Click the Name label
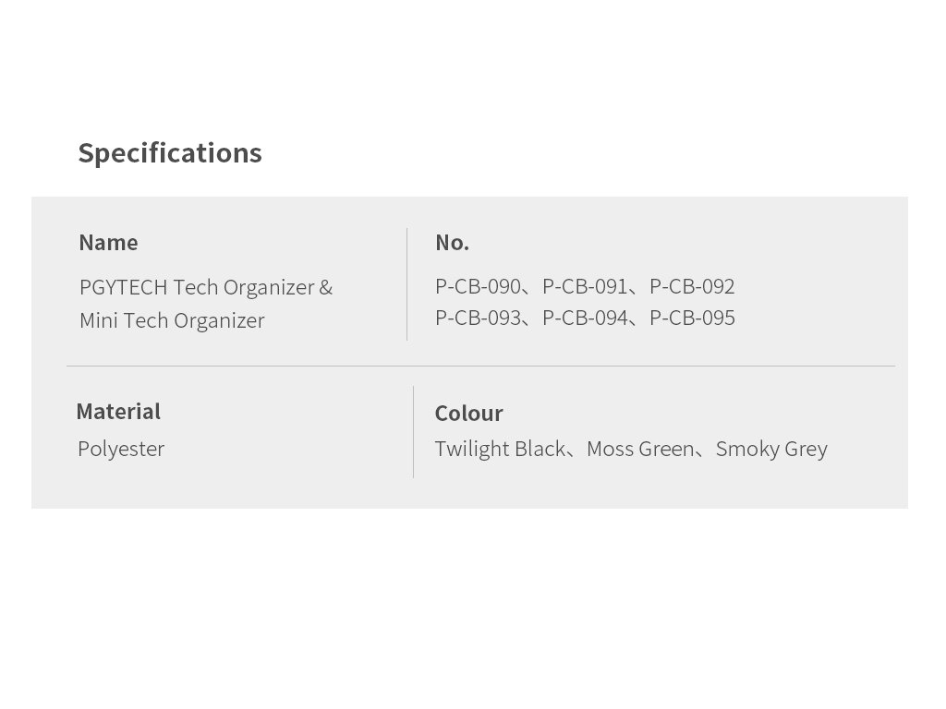 108,243
